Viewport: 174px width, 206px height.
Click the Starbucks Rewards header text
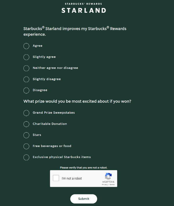[84, 4]
